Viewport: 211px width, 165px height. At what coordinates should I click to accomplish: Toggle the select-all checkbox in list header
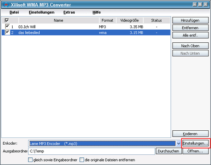7,20
